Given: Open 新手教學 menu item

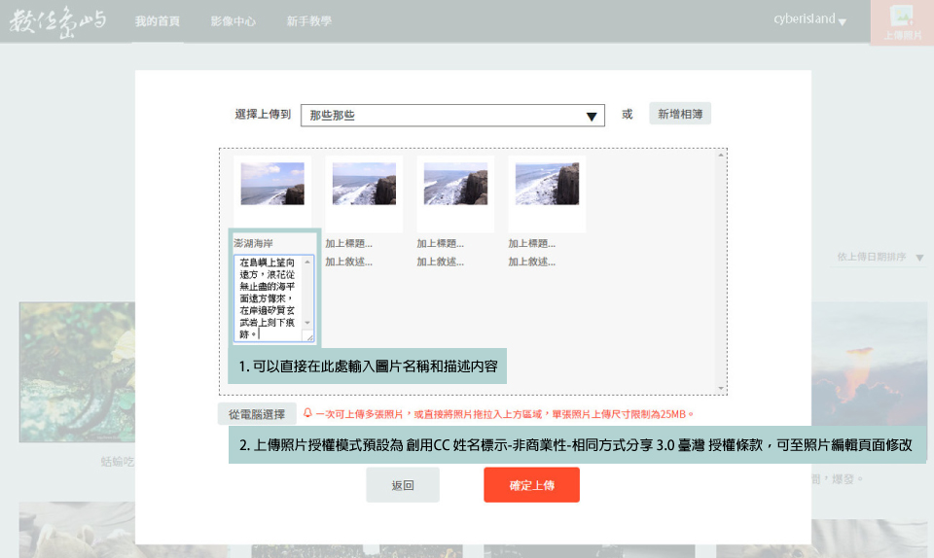Looking at the screenshot, I should pyautogui.click(x=308, y=21).
